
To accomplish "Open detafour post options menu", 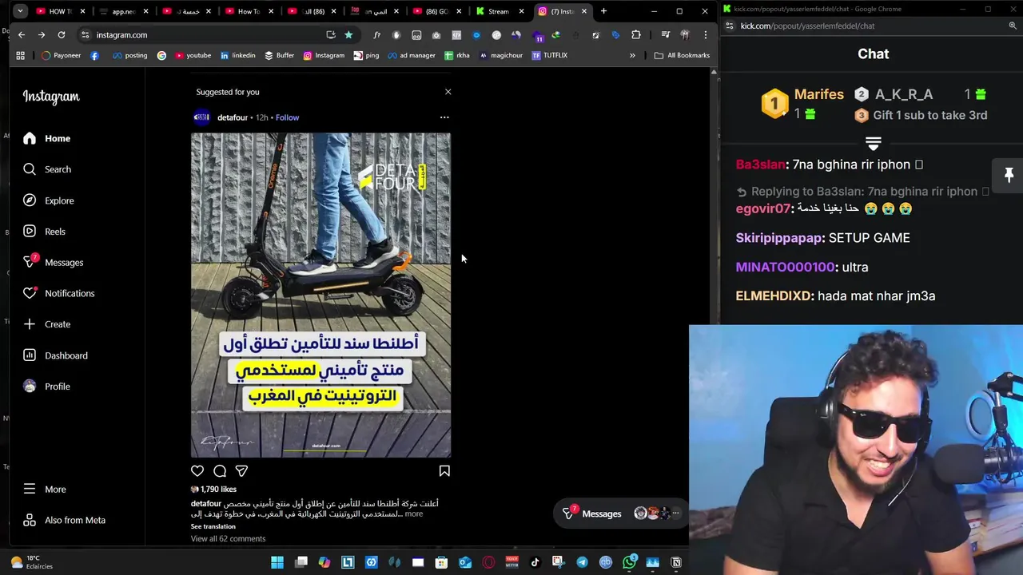I will [444, 117].
